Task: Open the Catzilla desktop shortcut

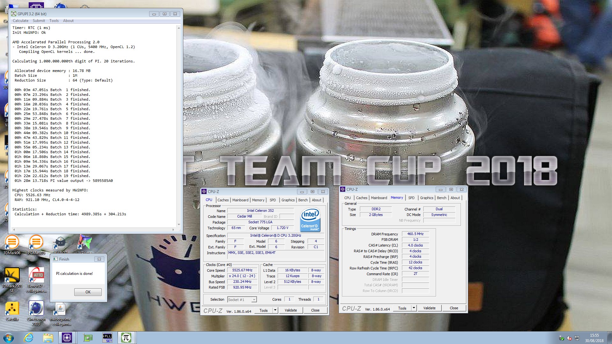Action: pos(12,311)
